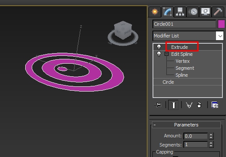Toggle the Extrude modifier lightbulb

[159, 47]
